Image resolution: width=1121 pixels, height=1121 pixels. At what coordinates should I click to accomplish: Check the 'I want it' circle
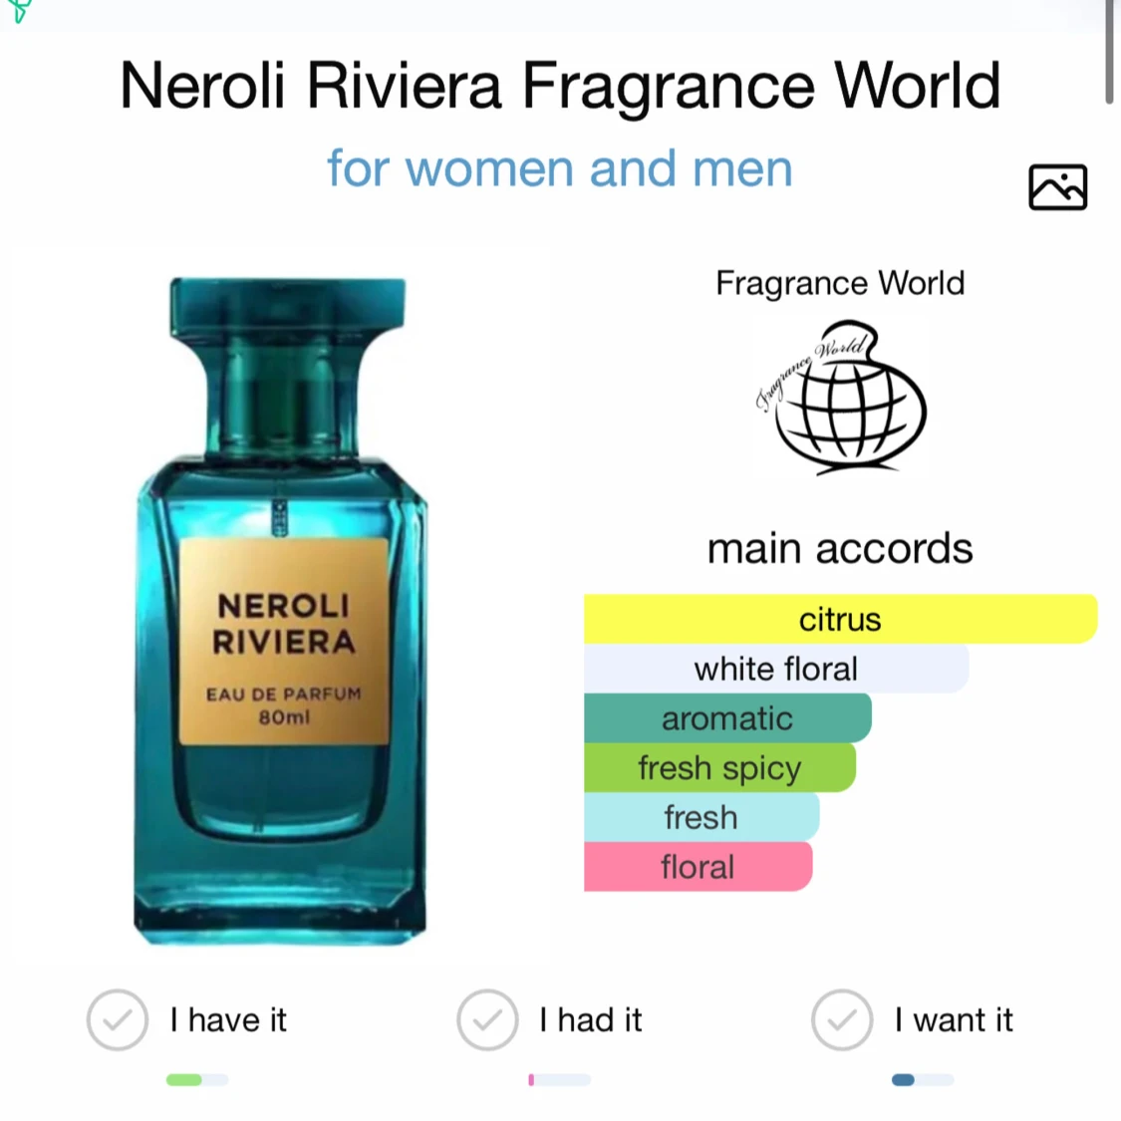tap(842, 1019)
